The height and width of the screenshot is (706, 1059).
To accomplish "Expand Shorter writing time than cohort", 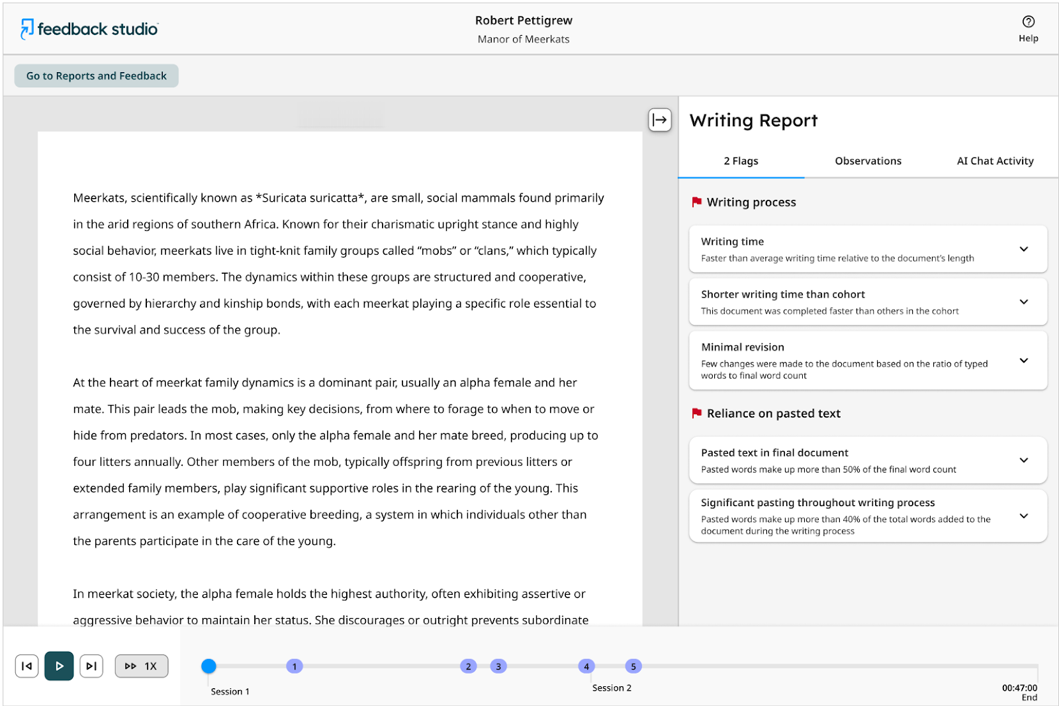I will 868,302.
